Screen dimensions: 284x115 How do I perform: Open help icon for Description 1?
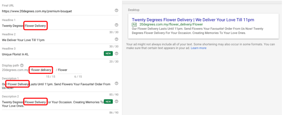(x=116, y=83)
